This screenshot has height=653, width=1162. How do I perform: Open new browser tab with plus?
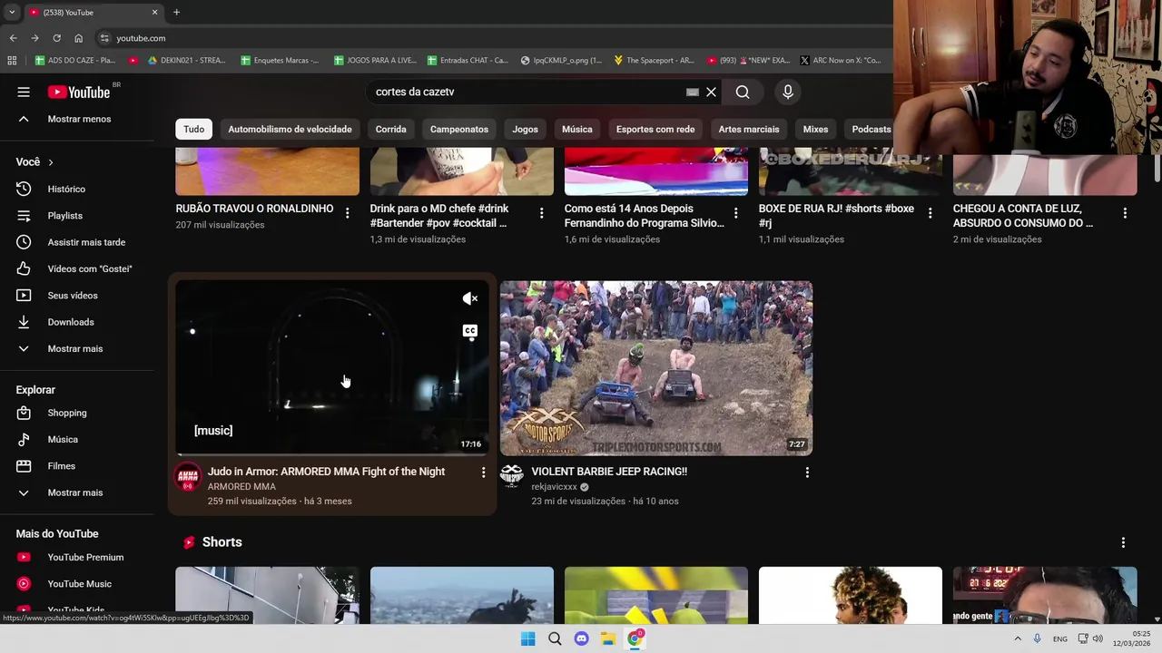click(x=176, y=13)
